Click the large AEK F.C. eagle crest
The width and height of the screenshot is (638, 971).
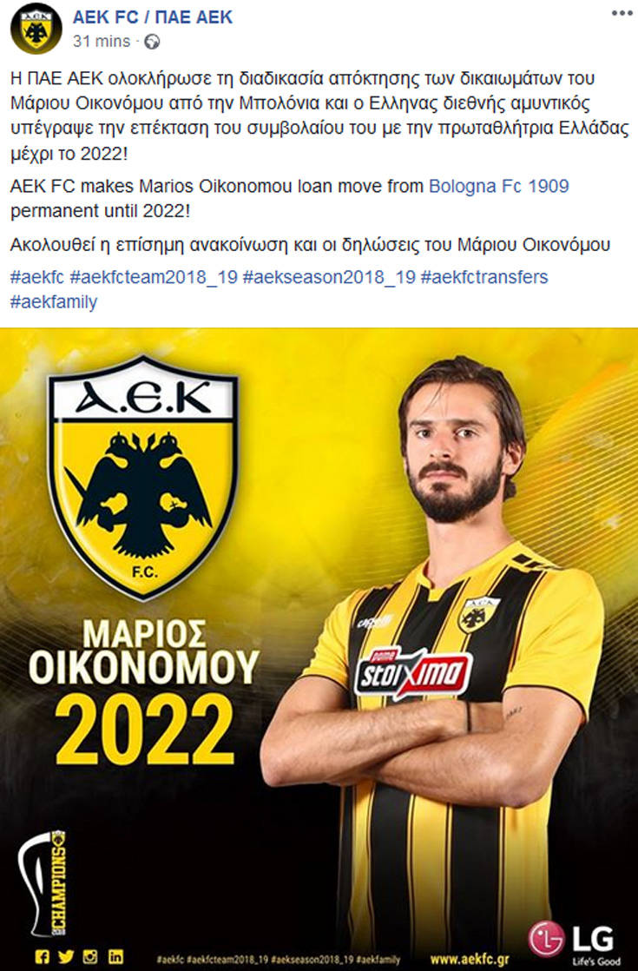(143, 478)
